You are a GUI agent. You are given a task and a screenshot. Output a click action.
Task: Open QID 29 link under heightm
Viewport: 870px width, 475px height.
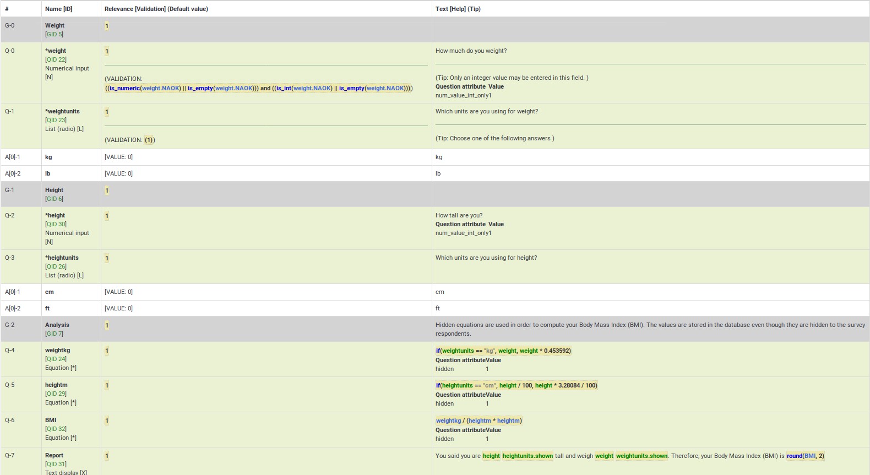(x=56, y=394)
